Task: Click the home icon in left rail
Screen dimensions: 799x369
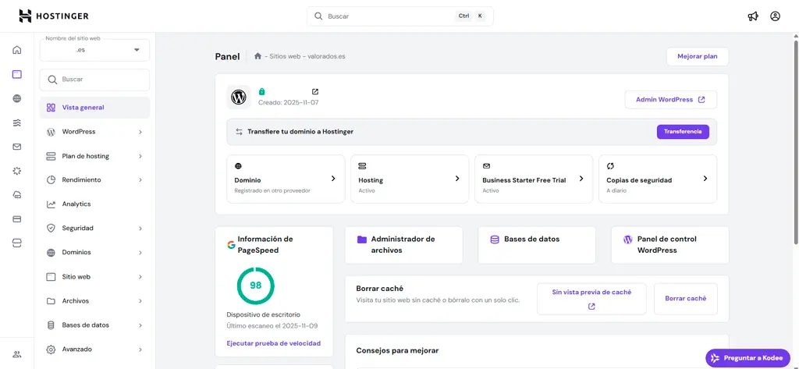Action: pos(17,50)
